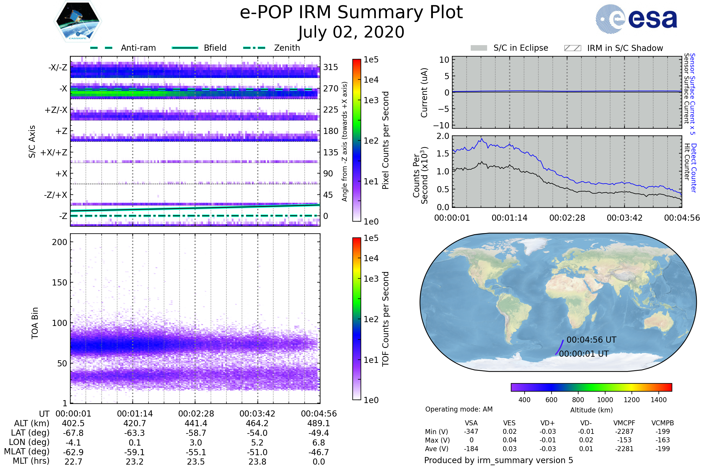Screen dimensions: 703x469
Task: Click the Pixel Counts per Second colorbar
Action: (356, 140)
